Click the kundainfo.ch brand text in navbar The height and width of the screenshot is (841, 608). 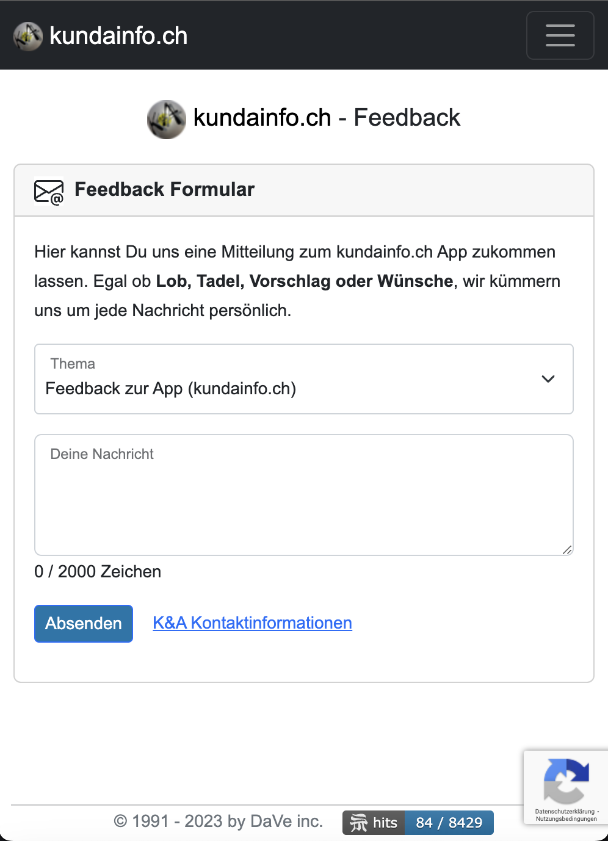[118, 36]
